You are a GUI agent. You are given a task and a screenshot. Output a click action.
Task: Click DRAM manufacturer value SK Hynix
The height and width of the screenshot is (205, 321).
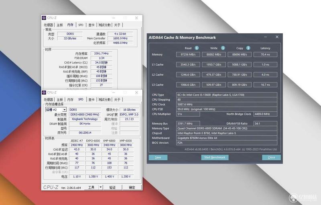point(85,124)
